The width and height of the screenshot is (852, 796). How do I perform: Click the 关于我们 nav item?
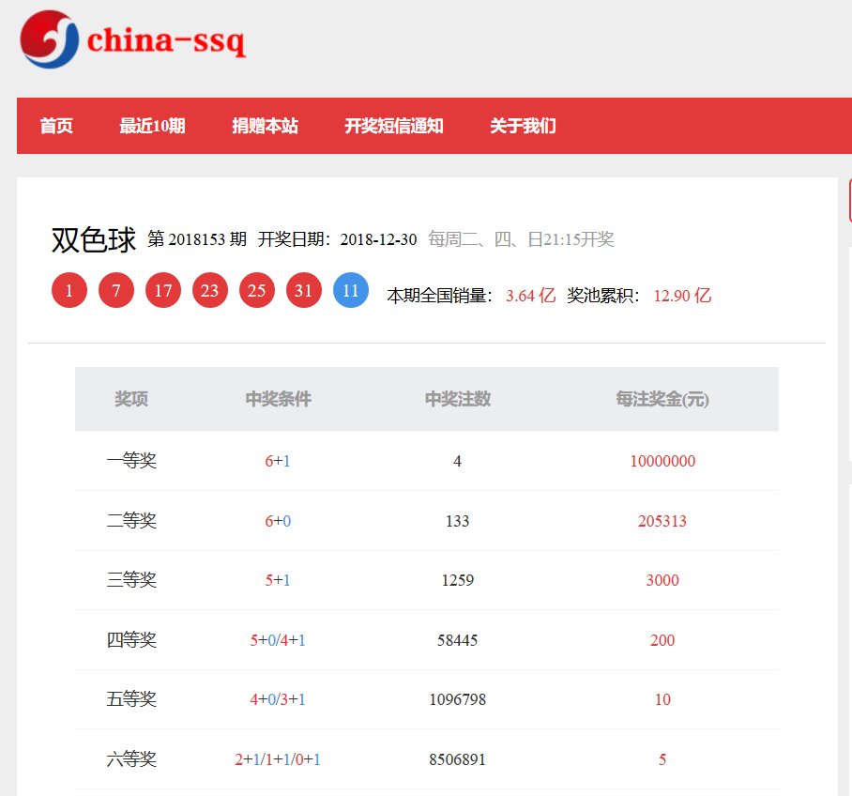521,126
